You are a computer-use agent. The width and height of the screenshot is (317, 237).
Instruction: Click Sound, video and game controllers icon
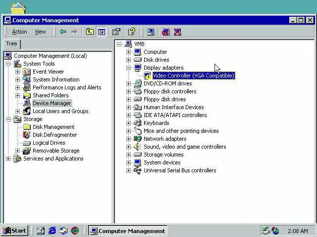138,147
